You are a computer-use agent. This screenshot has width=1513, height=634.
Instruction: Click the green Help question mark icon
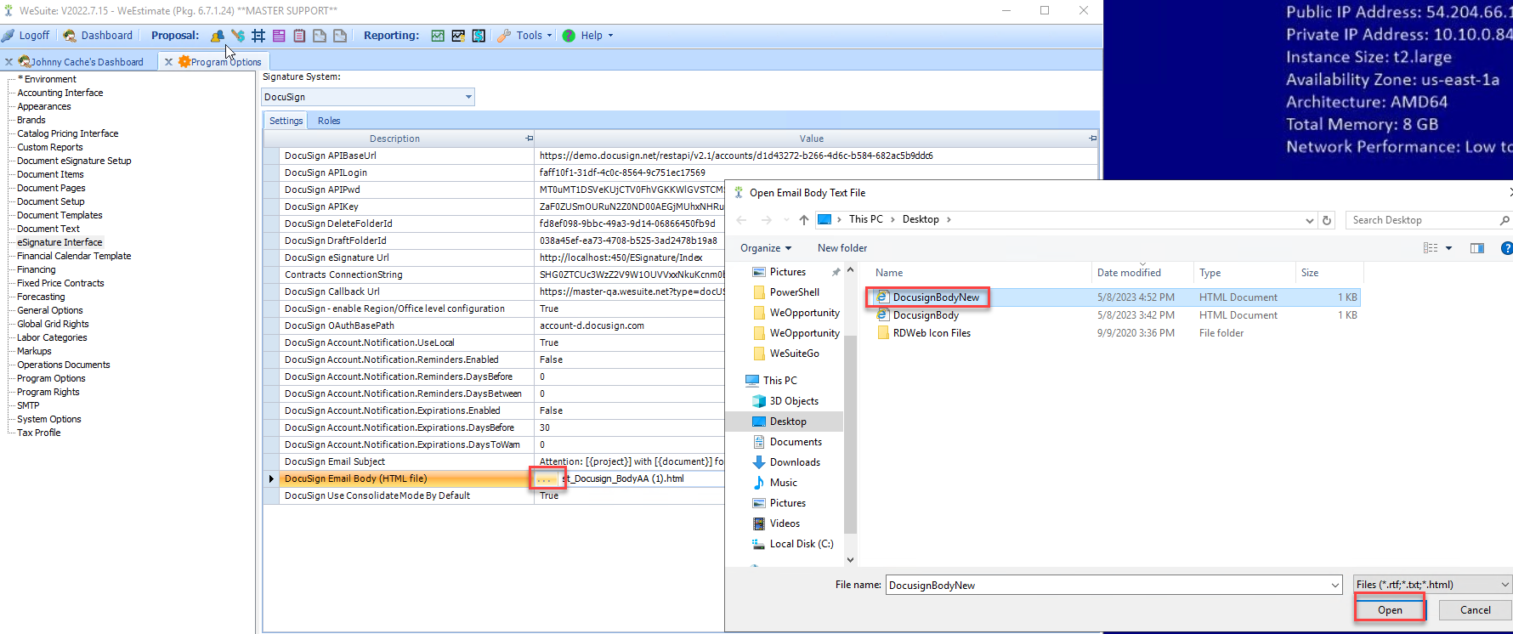569,36
